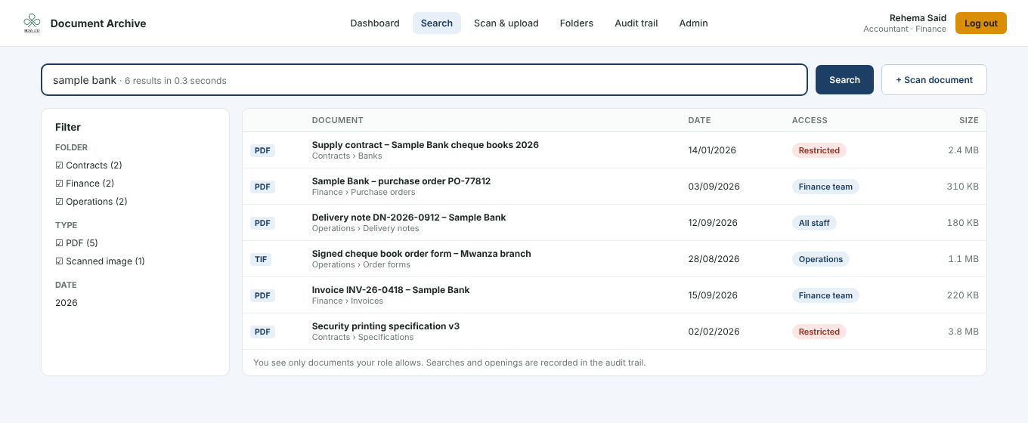Click Finance team badge on Invoice row
Image resolution: width=1028 pixels, height=423 pixels.
(825, 295)
